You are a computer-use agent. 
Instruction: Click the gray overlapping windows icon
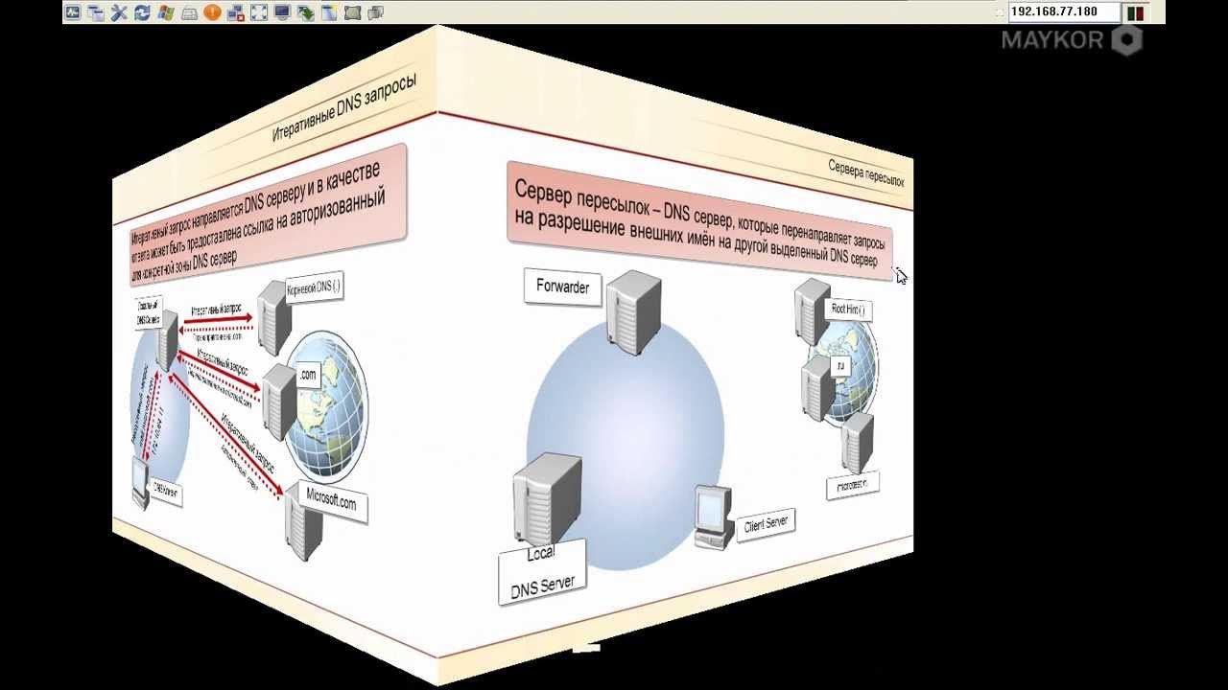tap(375, 12)
